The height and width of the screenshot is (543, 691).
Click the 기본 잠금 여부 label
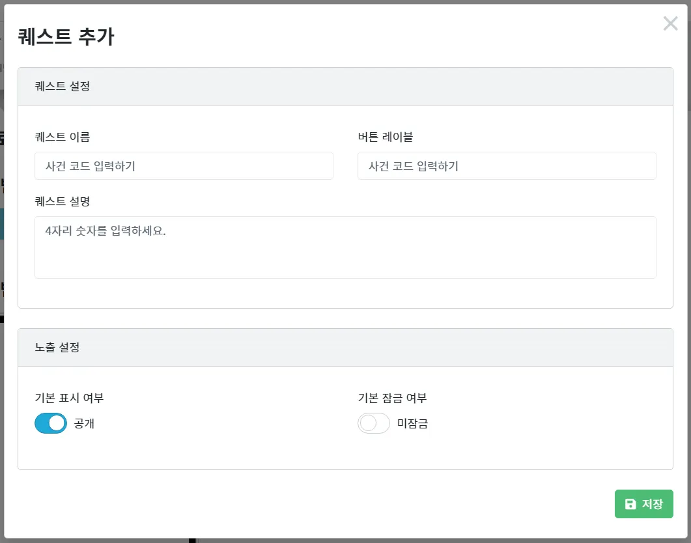(392, 398)
